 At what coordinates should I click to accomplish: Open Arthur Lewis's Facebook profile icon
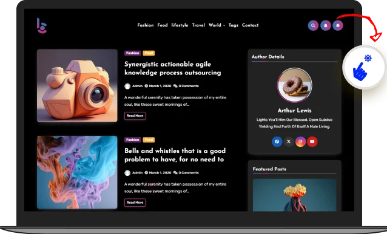coord(277,141)
